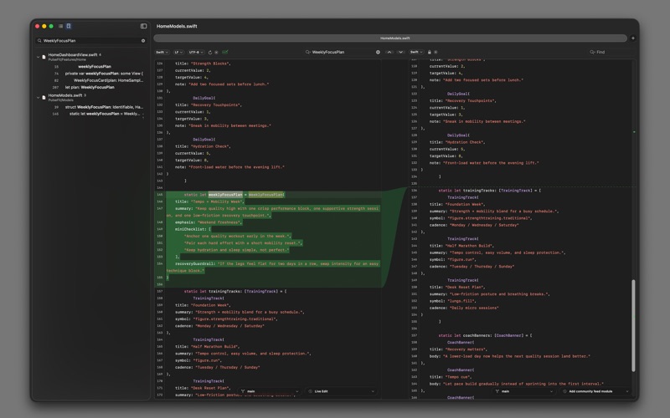Jump to next match with down arrow
Image resolution: width=670 pixels, height=418 pixels.
pos(400,52)
